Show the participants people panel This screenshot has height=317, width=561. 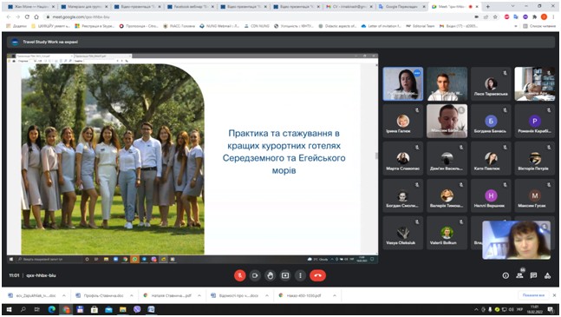519,275
